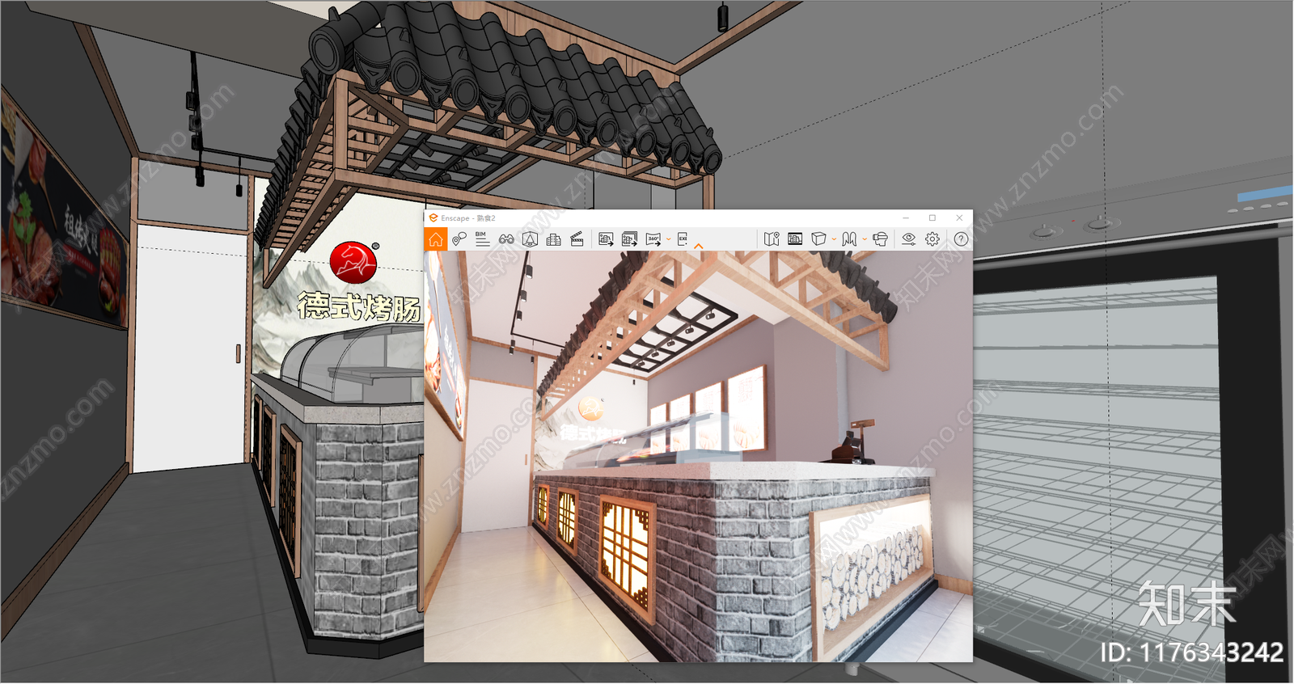
Task: Start batch rendering export
Action: (629, 239)
